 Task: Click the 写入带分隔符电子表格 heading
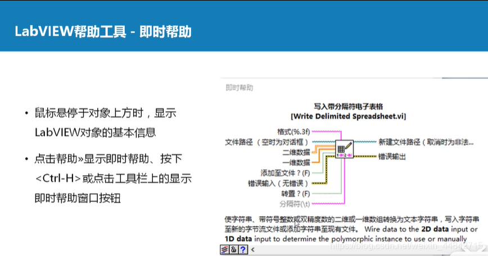pos(348,107)
